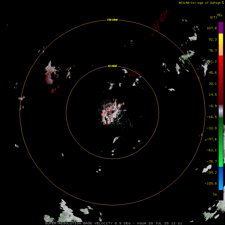This screenshot has width=225, height=225.
Task: Click the 14.5 velocity scale label
Action: pos(213,95)
